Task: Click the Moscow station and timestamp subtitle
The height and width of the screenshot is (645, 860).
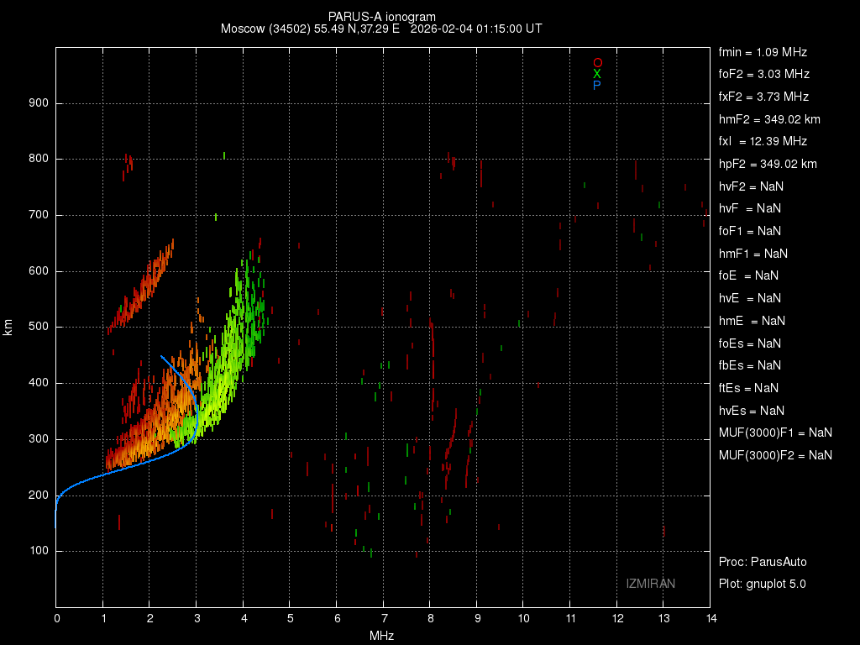Action: [x=381, y=29]
